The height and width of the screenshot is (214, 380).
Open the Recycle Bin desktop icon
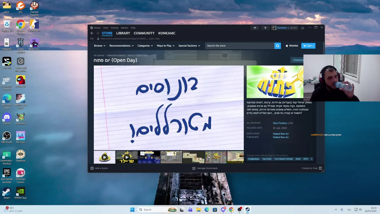pyautogui.click(x=7, y=26)
